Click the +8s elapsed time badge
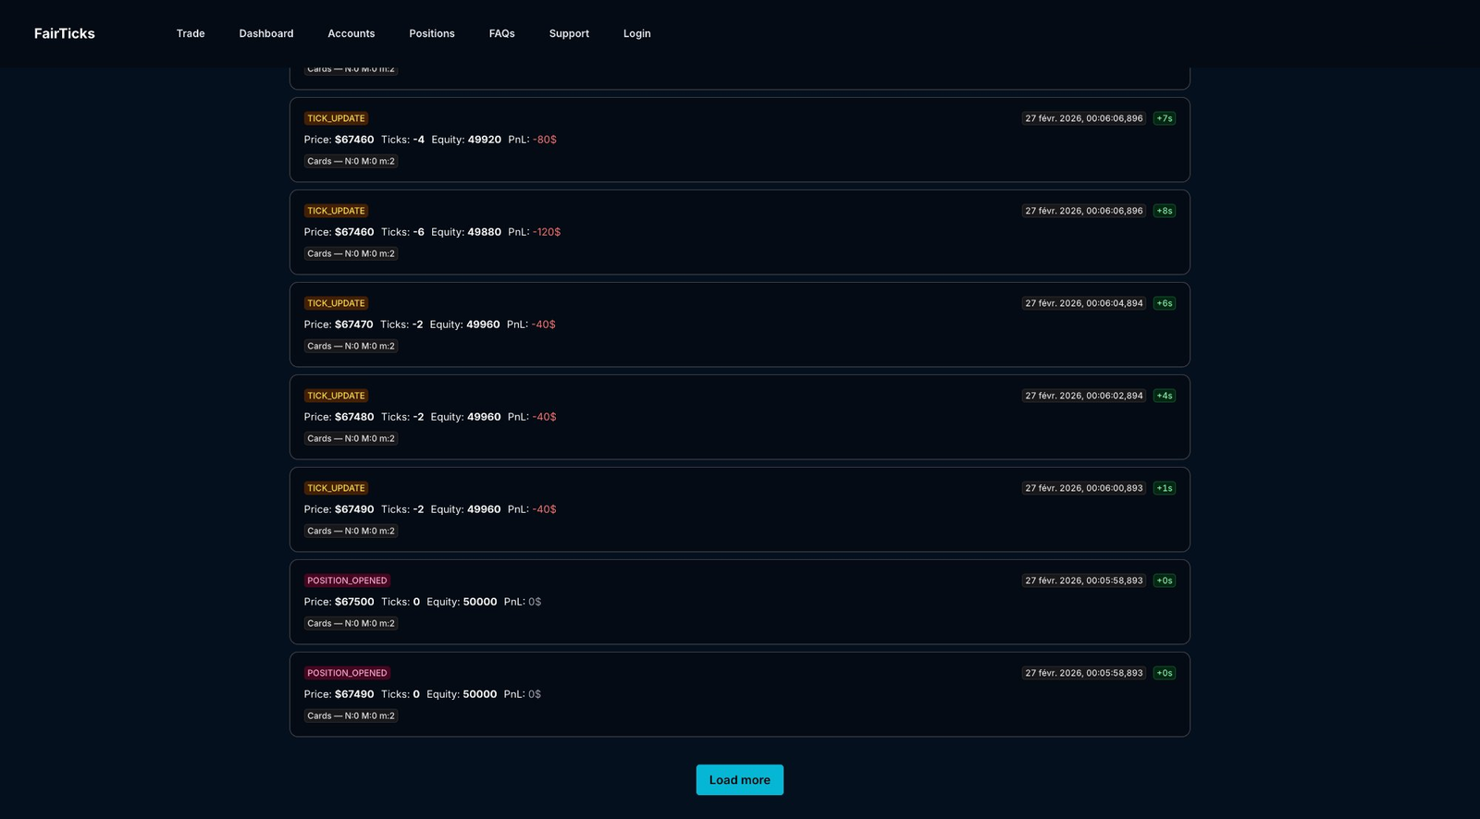This screenshot has width=1480, height=819. [1164, 211]
